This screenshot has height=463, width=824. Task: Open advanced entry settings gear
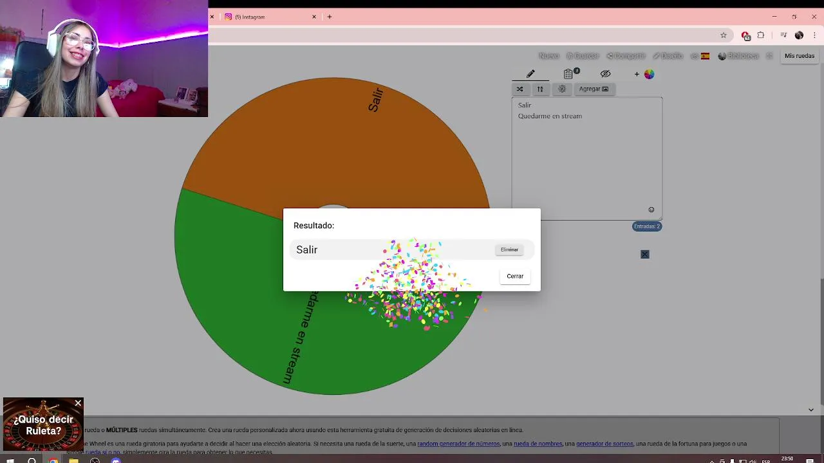coord(562,89)
